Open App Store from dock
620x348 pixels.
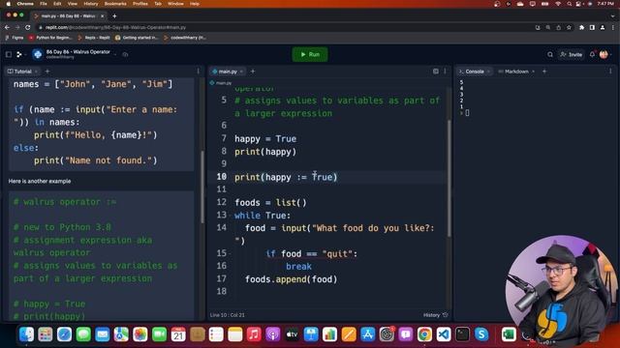click(x=368, y=334)
